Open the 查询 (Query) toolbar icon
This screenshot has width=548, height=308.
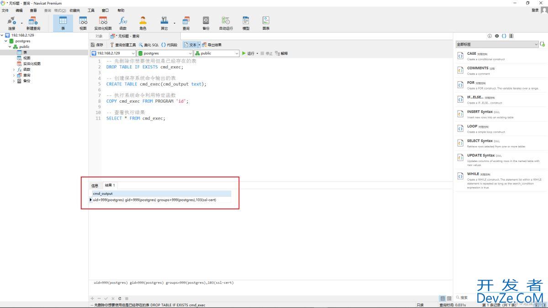point(186,23)
